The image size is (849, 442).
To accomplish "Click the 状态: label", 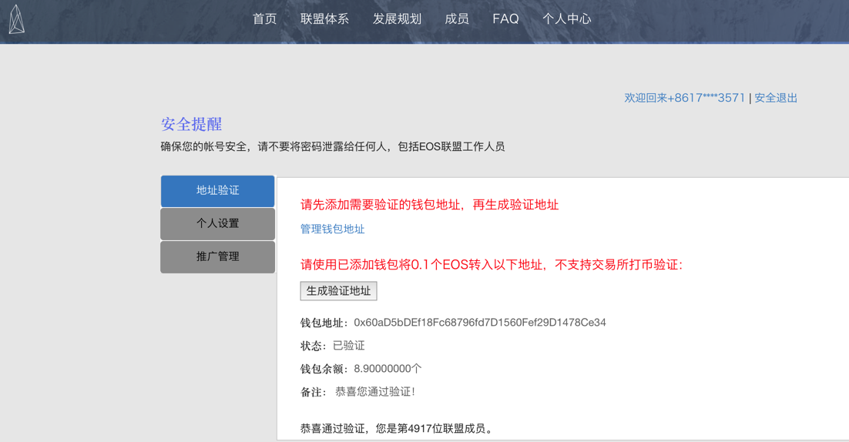I will (314, 346).
